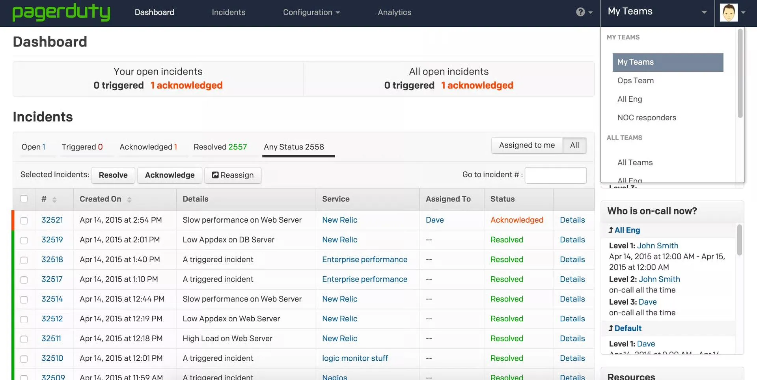Select checkbox for incident 32512
This screenshot has width=757, height=380.
(x=24, y=319)
